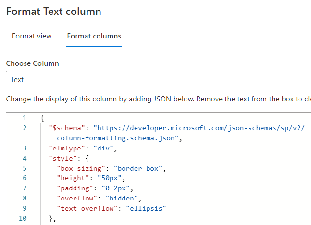This screenshot has width=311, height=225.
Task: Click the "ellipsis" value
Action: (146, 208)
